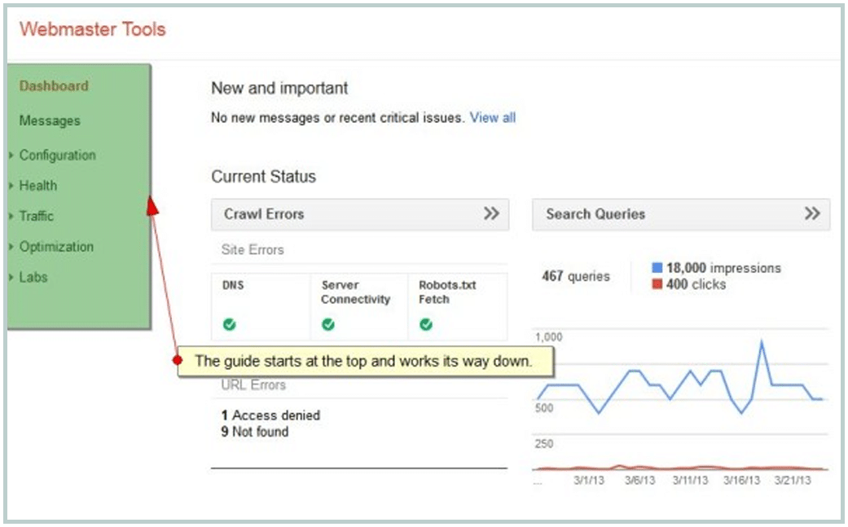Open the Dashboard sidebar item

coord(54,86)
